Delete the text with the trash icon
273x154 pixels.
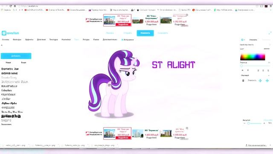pos(243,80)
